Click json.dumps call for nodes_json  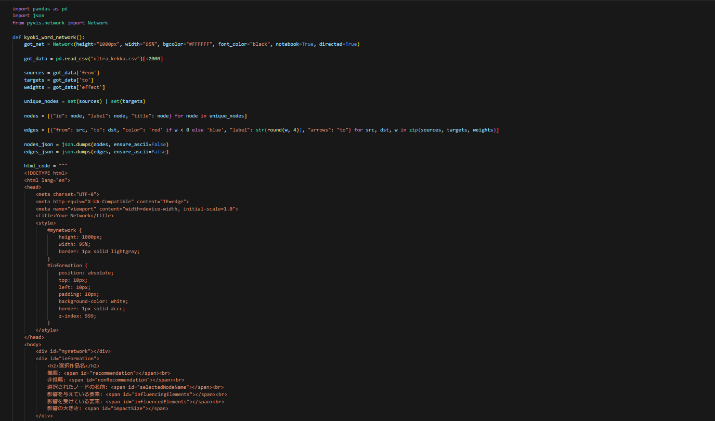pyautogui.click(x=75, y=144)
